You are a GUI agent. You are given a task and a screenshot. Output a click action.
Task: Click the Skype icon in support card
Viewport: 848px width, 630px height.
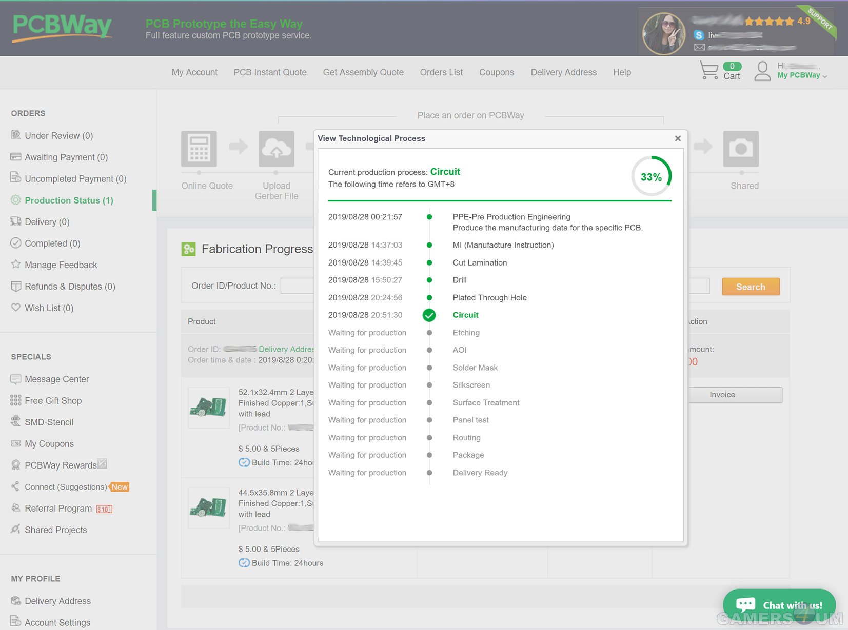[699, 35]
